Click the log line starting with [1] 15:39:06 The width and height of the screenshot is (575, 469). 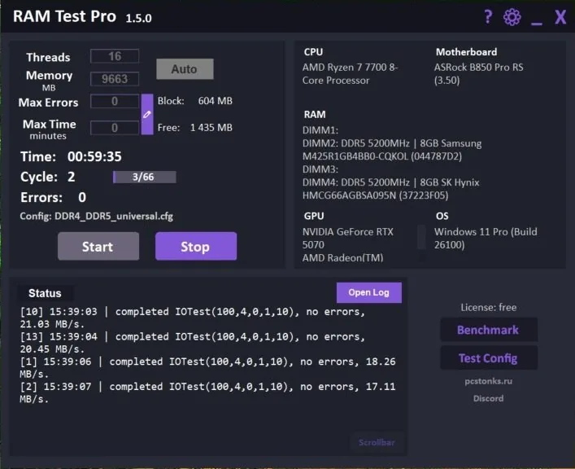tap(207, 368)
